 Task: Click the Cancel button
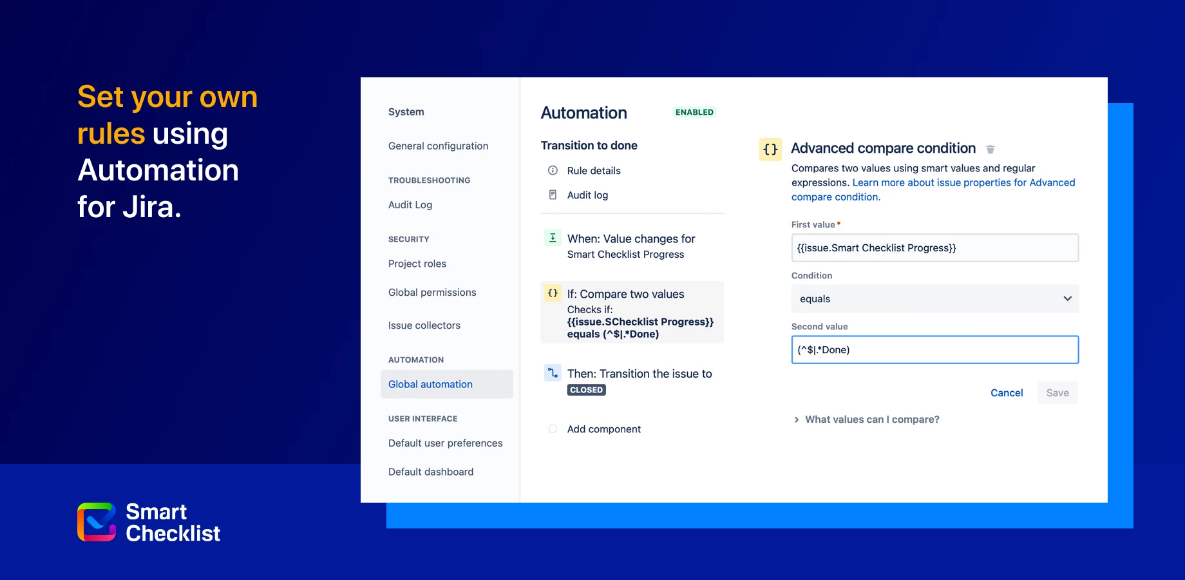coord(1007,392)
